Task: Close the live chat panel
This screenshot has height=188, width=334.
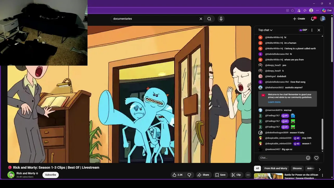Action: coord(319,30)
